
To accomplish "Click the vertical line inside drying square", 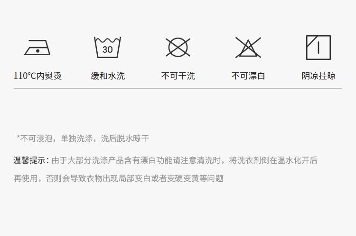I will [319, 48].
